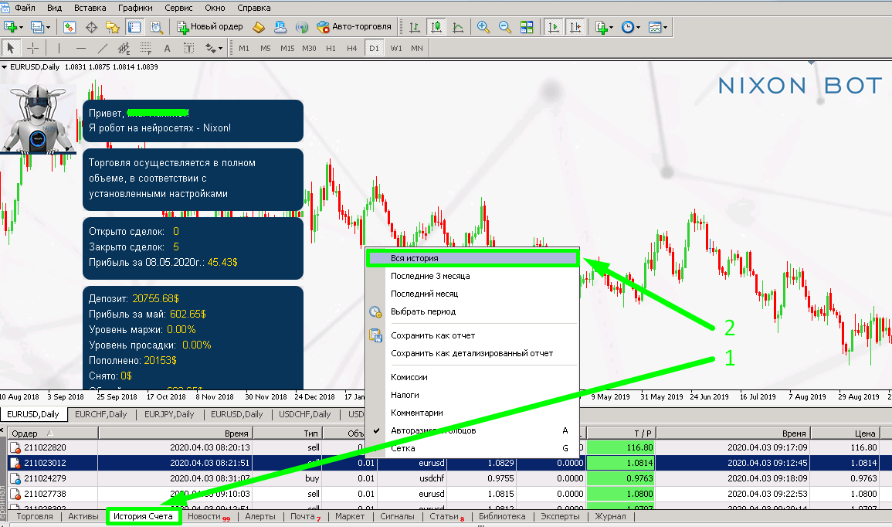Open the Strategy Tester magnifier icon
The width and height of the screenshot is (892, 527).
point(156,27)
